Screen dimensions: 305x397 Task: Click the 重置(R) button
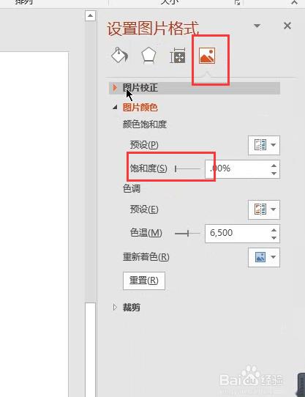[144, 281]
